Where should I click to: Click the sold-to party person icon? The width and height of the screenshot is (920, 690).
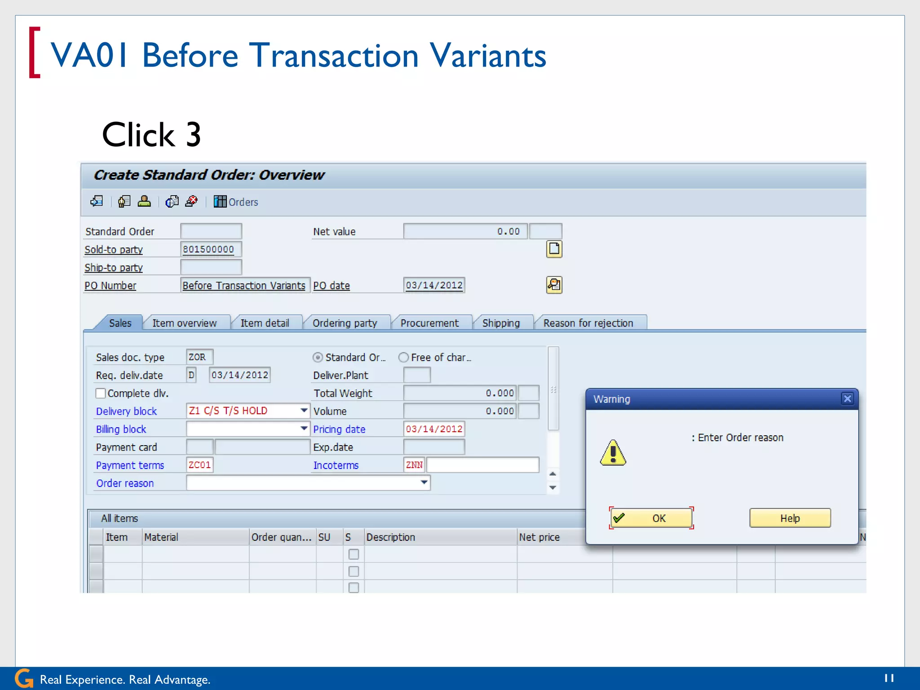tap(144, 202)
